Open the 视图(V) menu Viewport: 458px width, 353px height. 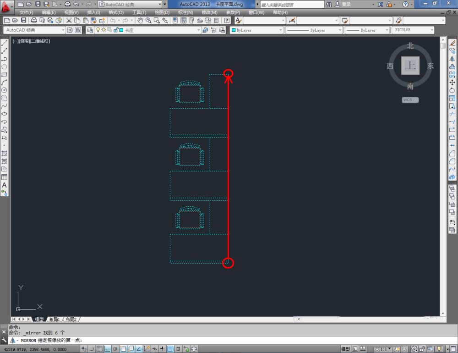[x=71, y=12]
